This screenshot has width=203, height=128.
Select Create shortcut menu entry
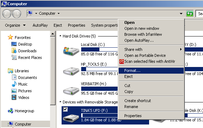(151, 101)
